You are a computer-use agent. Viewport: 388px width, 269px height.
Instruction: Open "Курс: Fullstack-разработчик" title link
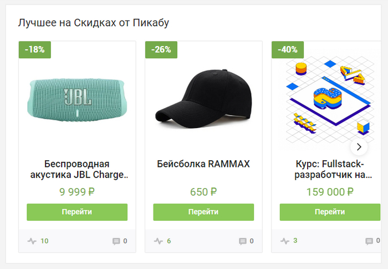pyautogui.click(x=329, y=169)
